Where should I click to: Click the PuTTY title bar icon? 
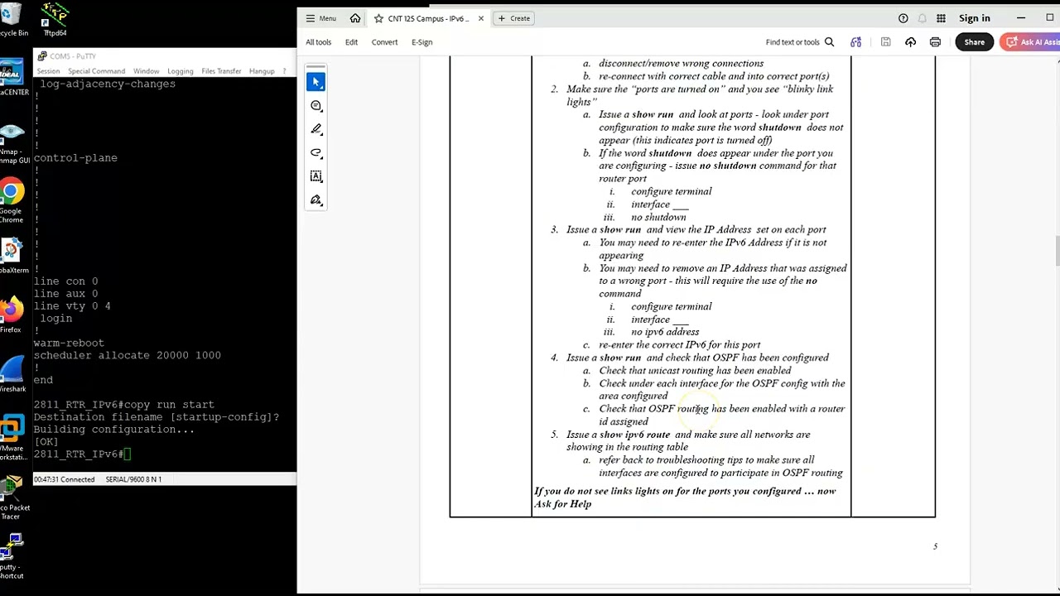41,56
